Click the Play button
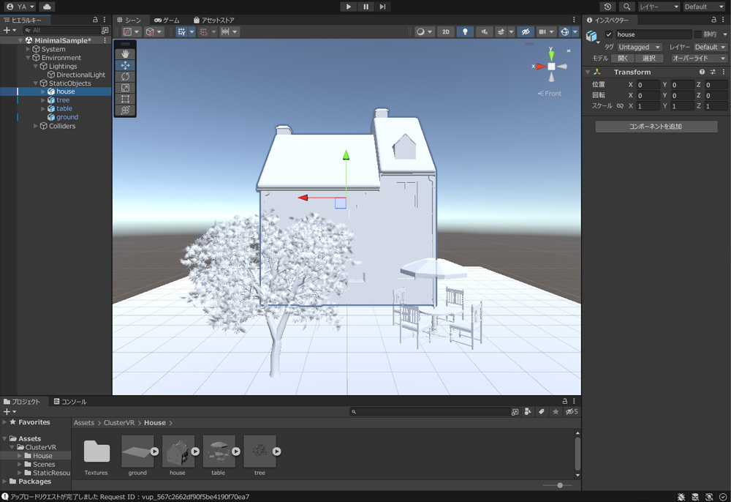731x502 pixels. (x=349, y=7)
